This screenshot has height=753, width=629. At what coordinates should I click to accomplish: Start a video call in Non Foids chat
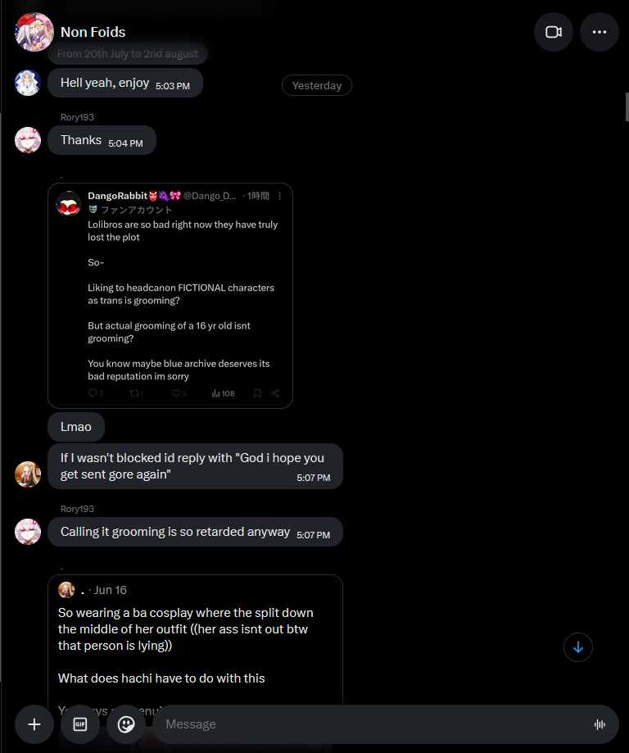click(553, 32)
